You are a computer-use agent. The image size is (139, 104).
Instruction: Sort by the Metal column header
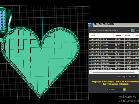click(x=101, y=36)
